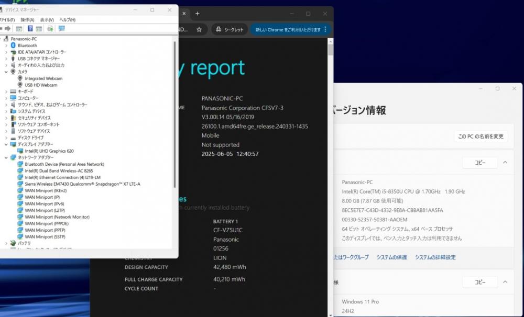Collapse the カメラ category

point(6,72)
